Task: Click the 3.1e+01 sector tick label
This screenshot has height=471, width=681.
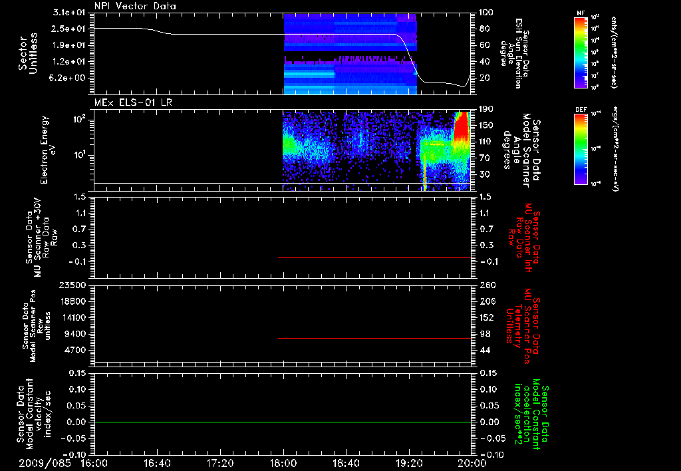Action: pos(69,13)
